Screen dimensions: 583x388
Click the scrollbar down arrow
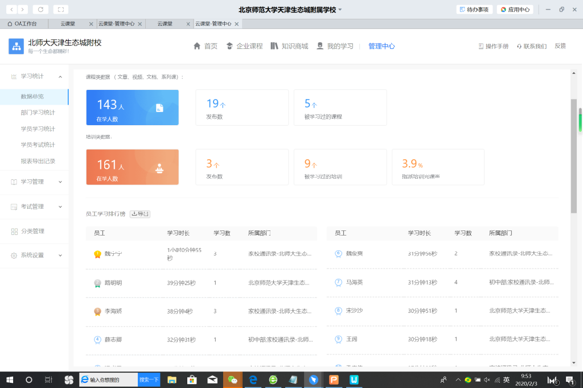pos(574,363)
